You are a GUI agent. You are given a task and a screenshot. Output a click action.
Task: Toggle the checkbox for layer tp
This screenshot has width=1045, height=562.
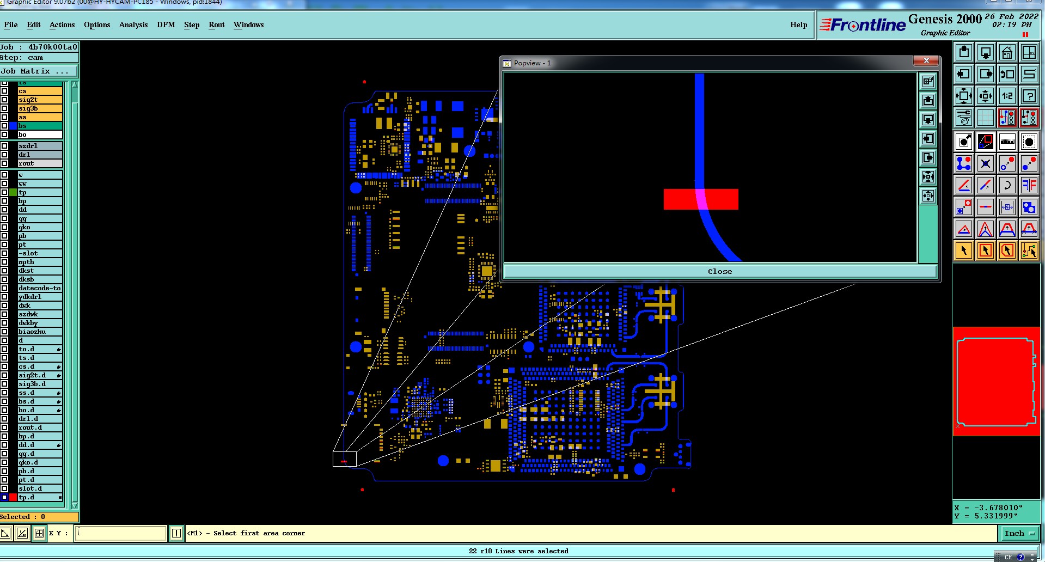click(x=4, y=192)
